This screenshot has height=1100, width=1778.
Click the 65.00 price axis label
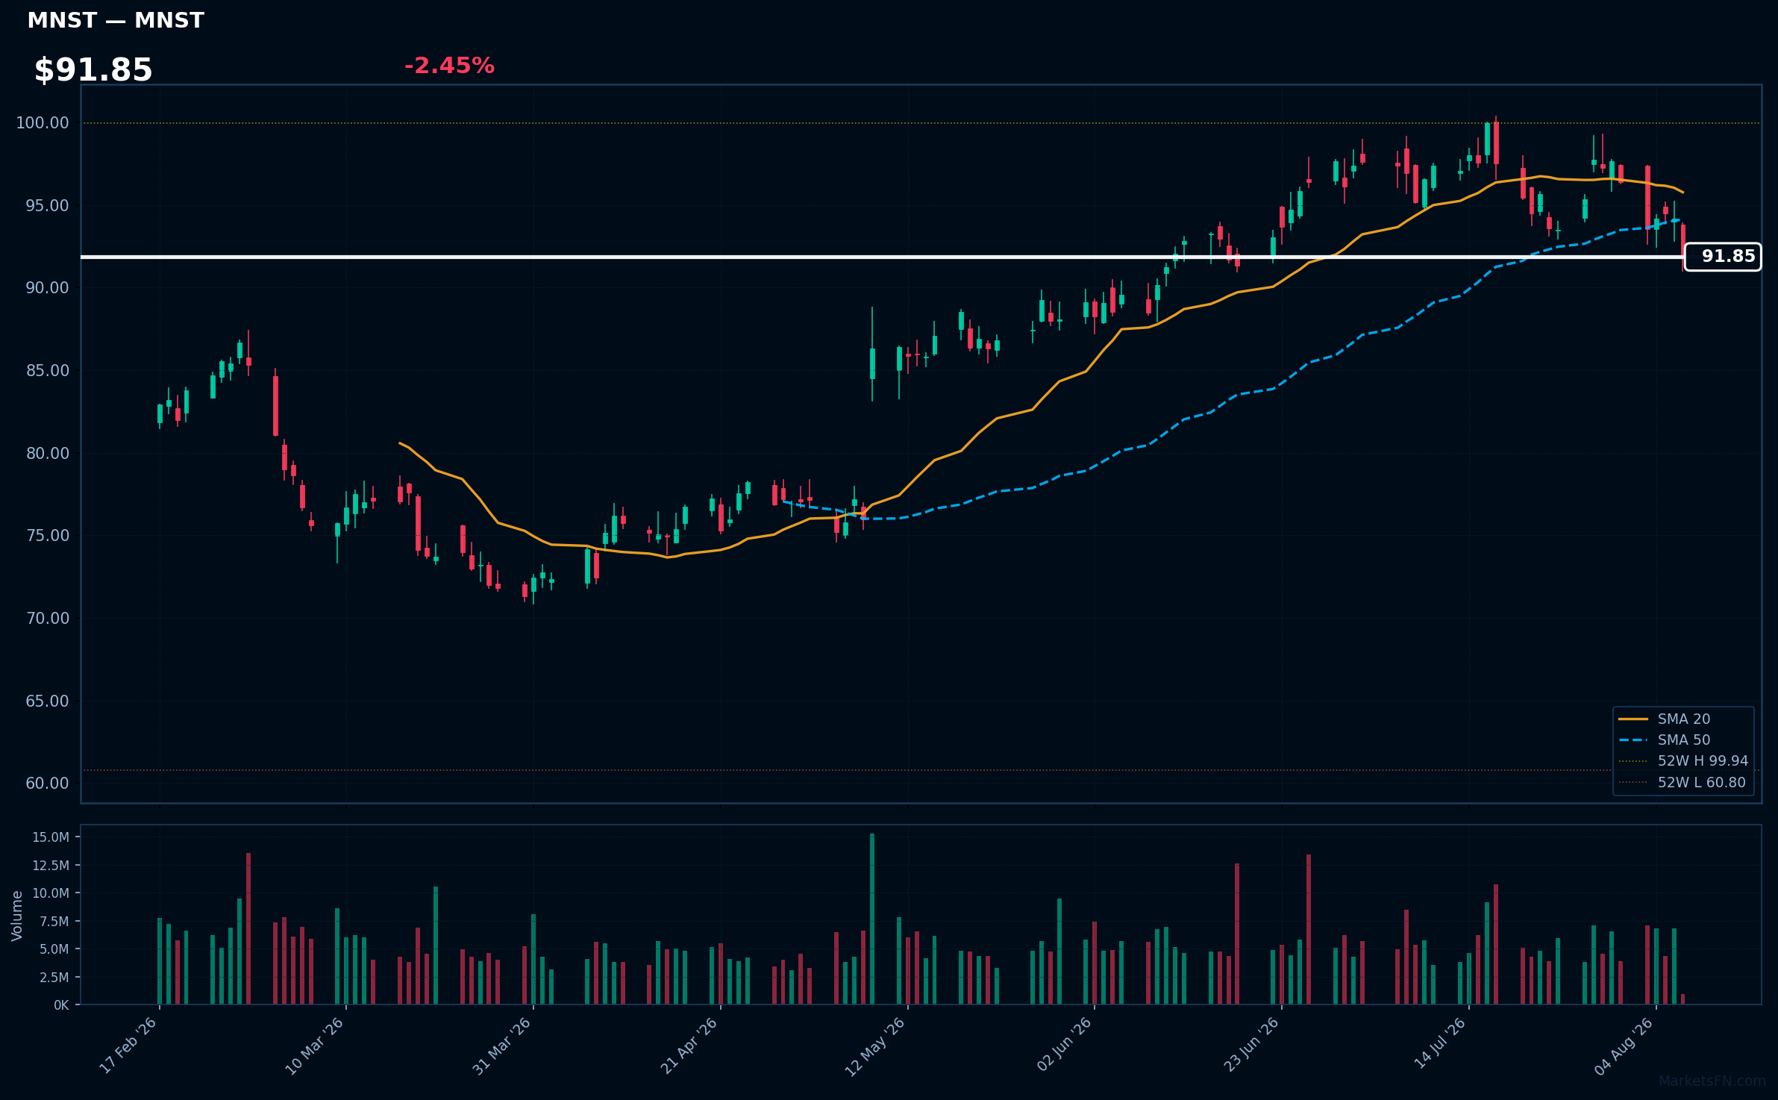(47, 701)
